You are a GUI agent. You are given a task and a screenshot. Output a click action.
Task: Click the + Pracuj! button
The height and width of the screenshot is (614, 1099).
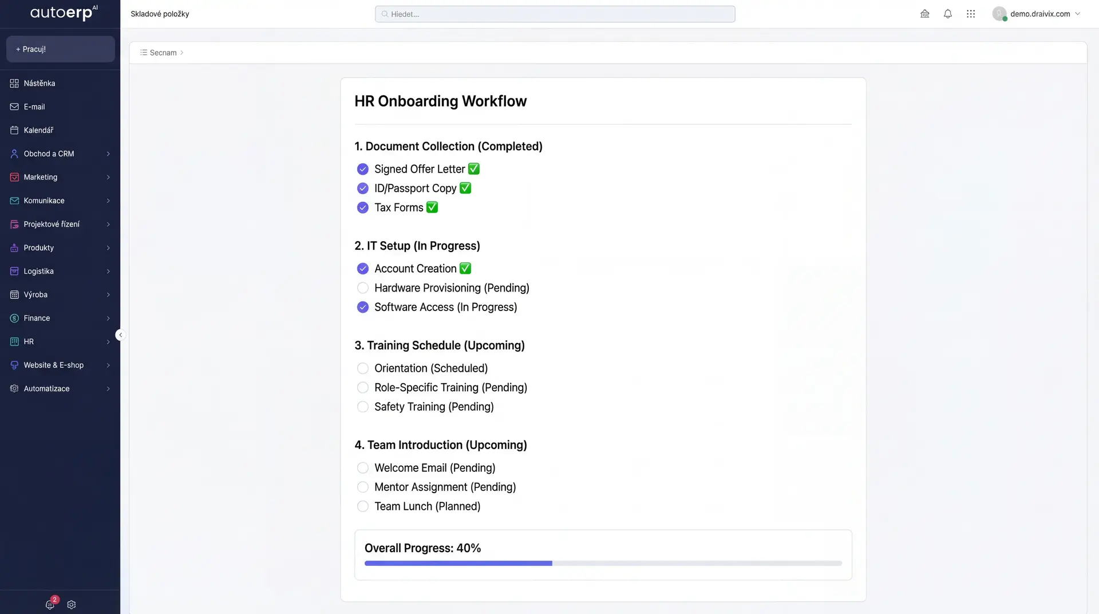coord(61,49)
